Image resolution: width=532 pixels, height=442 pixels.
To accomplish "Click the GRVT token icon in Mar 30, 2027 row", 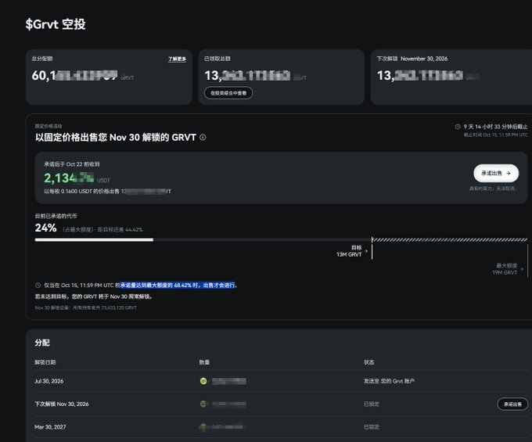I will pos(203,427).
